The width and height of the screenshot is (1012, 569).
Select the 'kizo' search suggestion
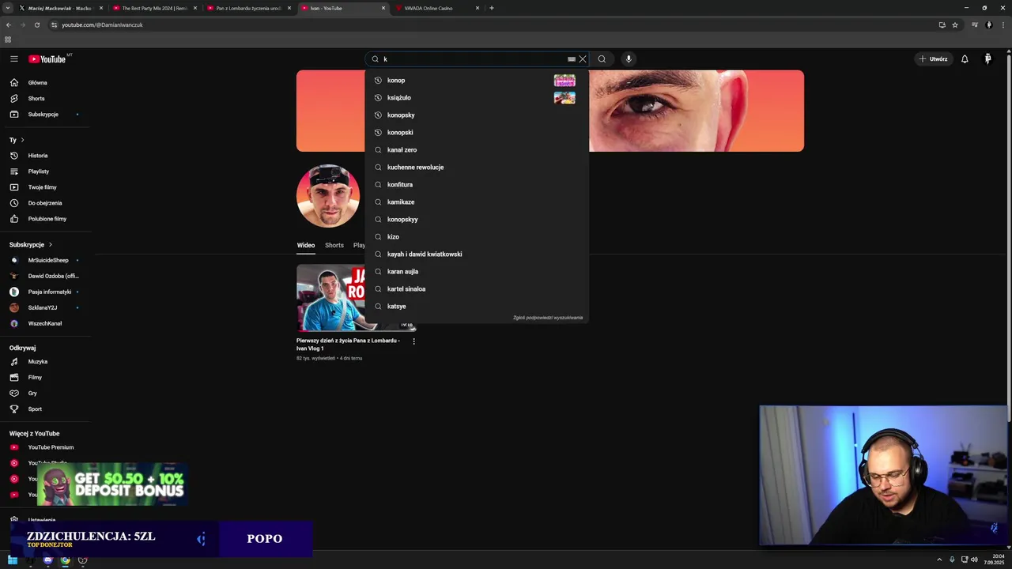tap(477, 237)
